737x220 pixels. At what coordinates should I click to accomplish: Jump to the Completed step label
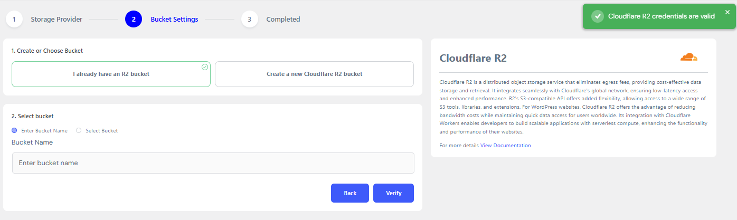point(283,20)
